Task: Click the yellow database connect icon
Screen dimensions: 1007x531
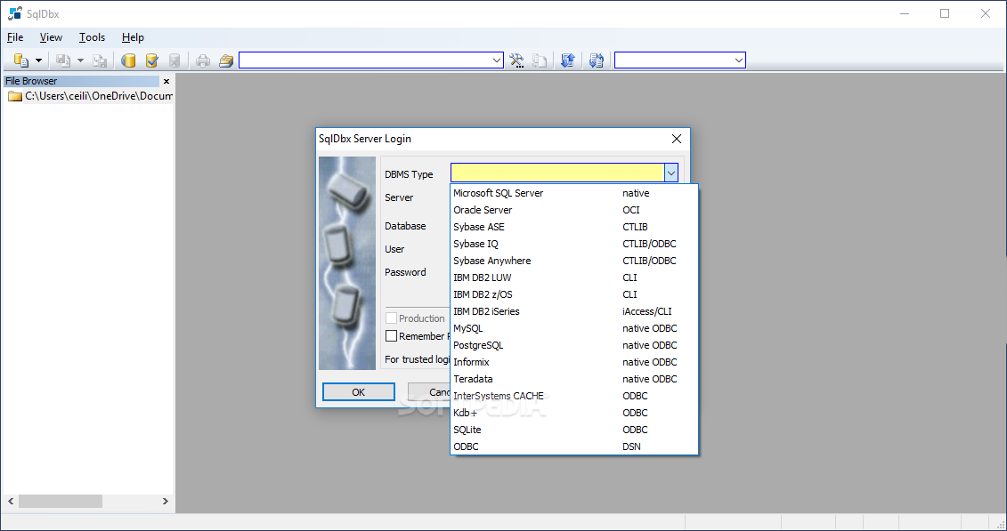Action: (x=128, y=60)
